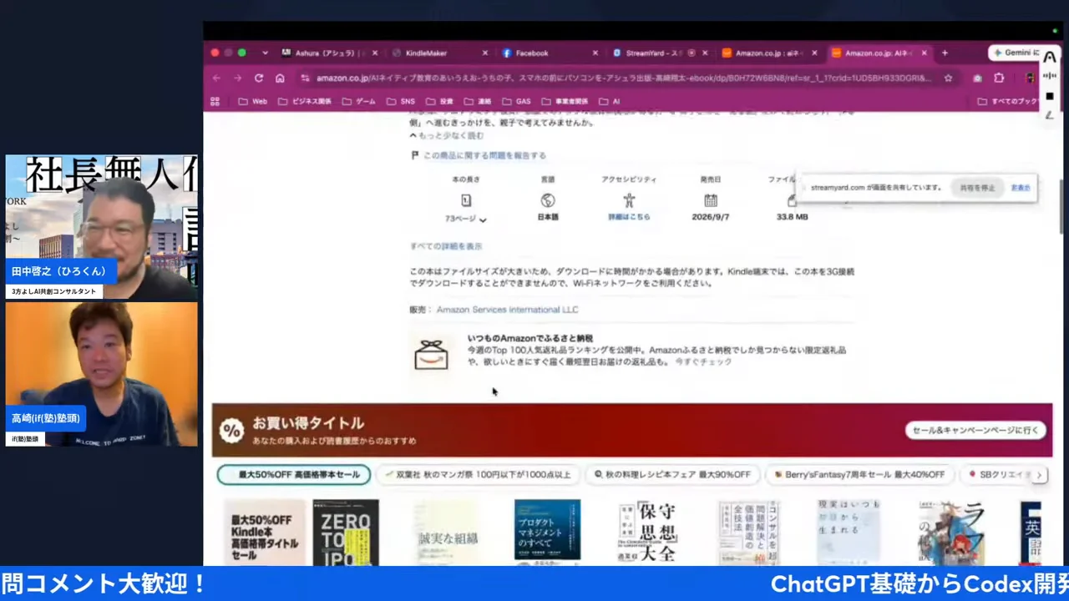Open the すべてのブックマーク folder
1069x601 pixels.
point(1009,101)
